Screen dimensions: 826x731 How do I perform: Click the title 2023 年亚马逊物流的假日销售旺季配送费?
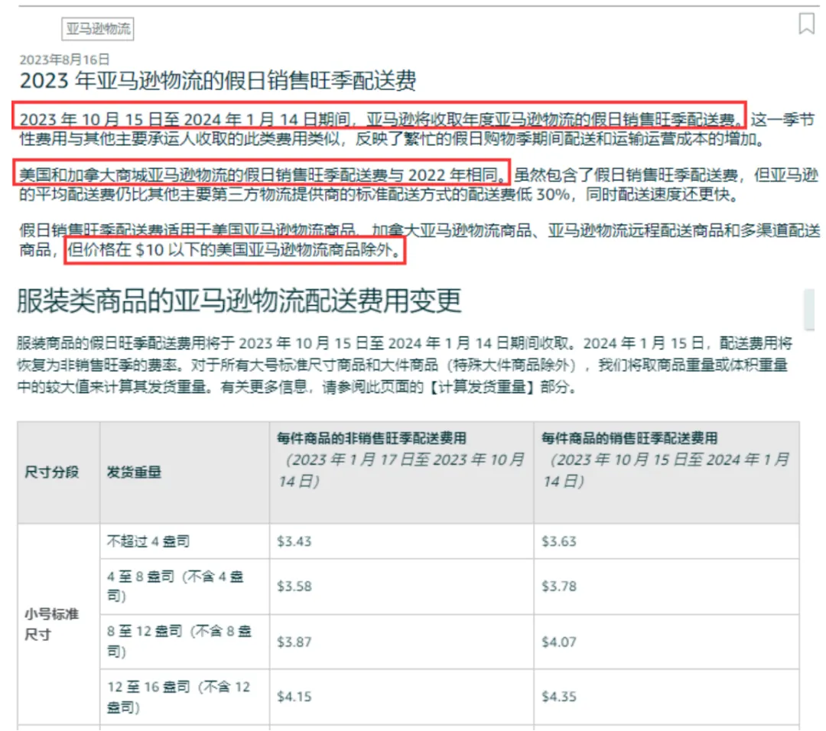217,80
